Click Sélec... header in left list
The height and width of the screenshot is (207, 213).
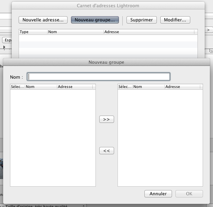click(x=18, y=87)
